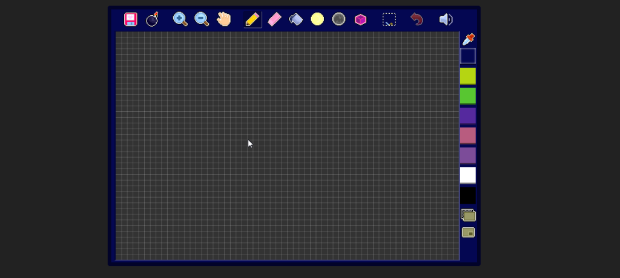Select the bright green color swatch
This screenshot has width=620, height=278.
(468, 96)
